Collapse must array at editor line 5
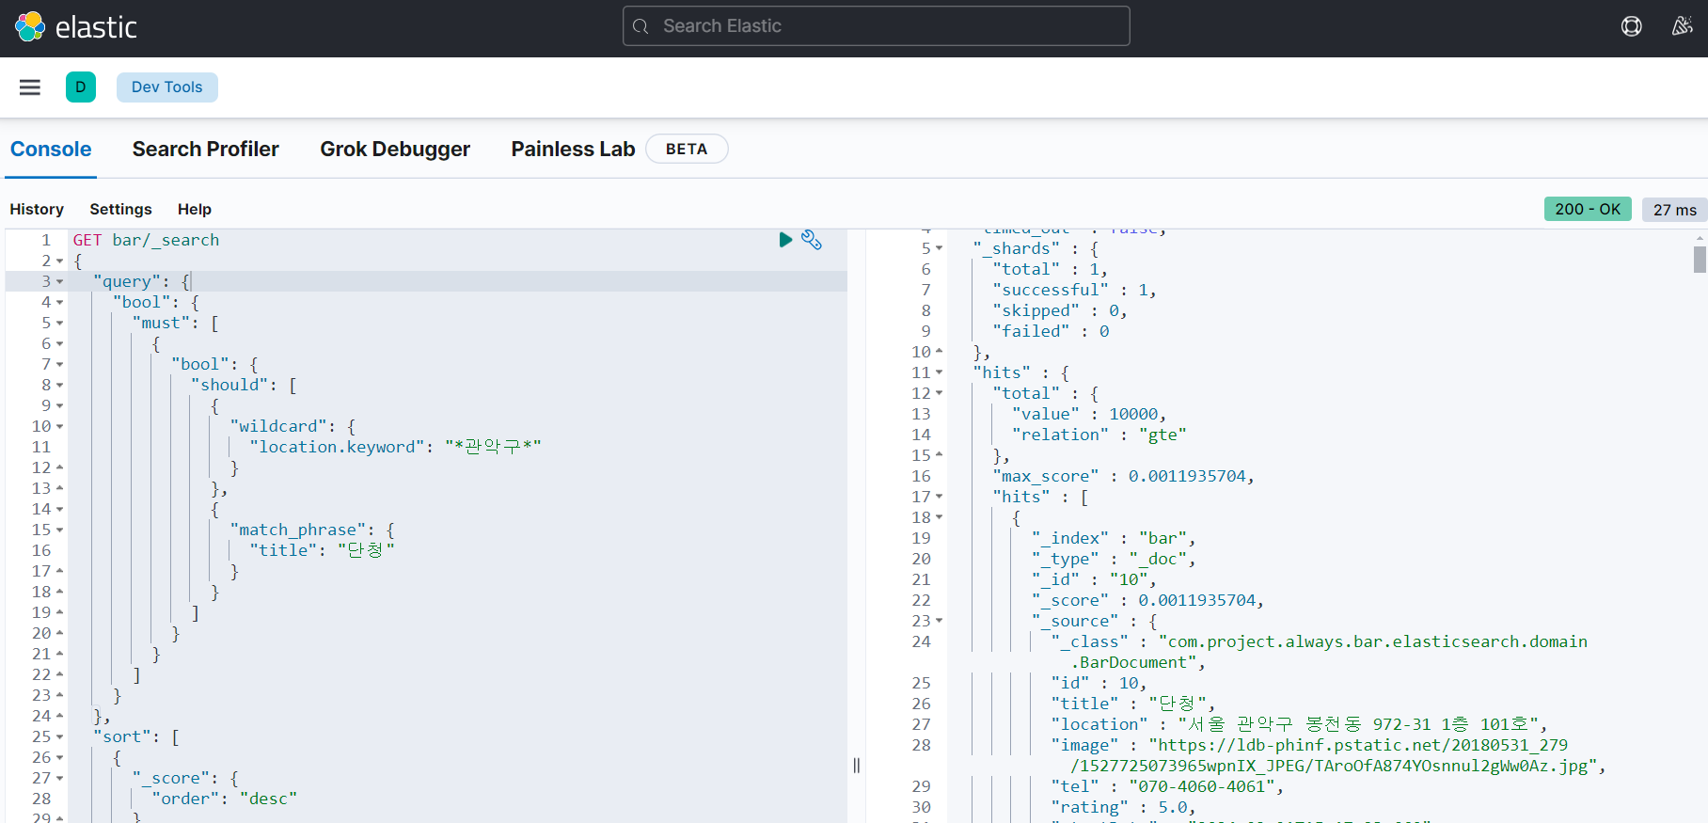 60,323
